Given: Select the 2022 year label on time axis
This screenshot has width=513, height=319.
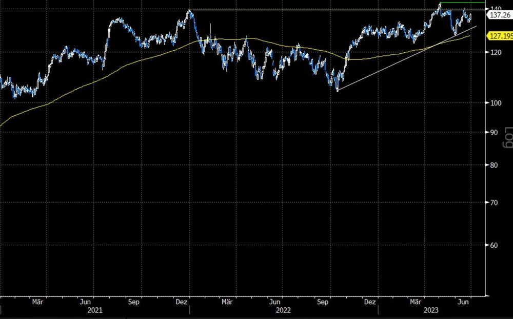Looking at the screenshot, I should point(283,310).
